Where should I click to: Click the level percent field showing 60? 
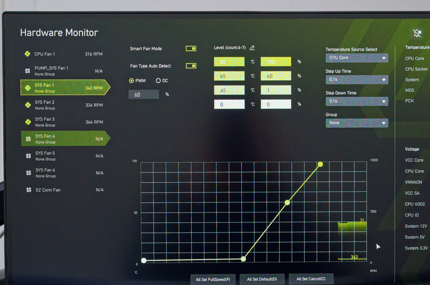(276, 76)
